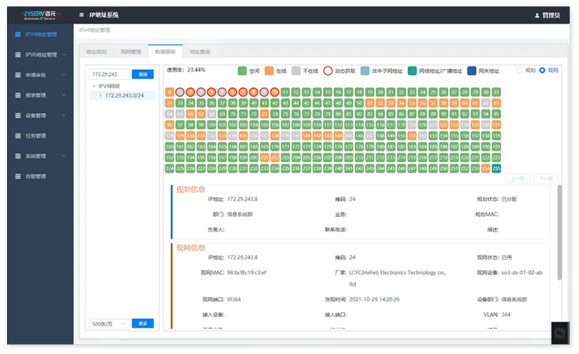Click the orange address cell 254
The image size is (579, 354).
[x=486, y=168]
